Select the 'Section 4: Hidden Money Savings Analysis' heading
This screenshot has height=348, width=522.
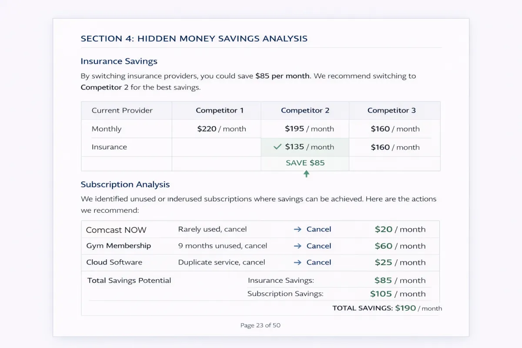tap(194, 38)
